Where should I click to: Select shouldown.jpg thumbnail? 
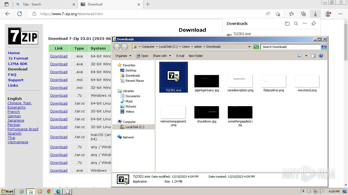click(x=207, y=112)
